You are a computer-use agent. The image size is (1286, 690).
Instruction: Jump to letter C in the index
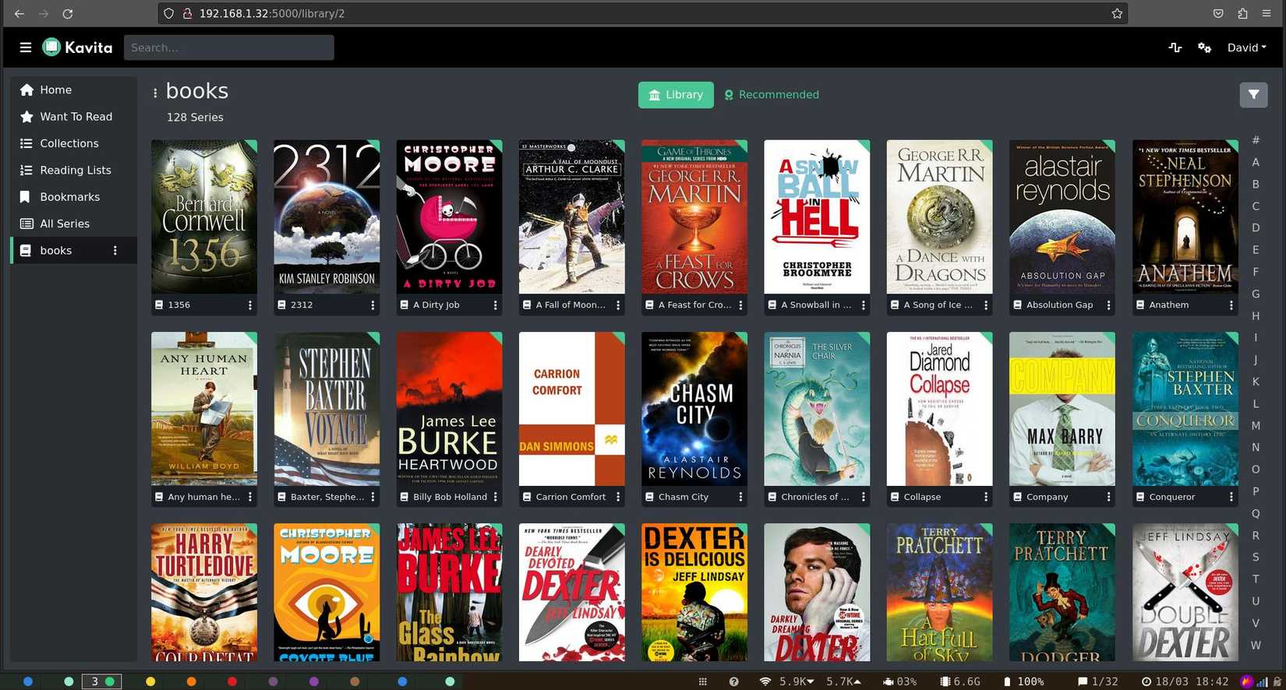[1256, 206]
